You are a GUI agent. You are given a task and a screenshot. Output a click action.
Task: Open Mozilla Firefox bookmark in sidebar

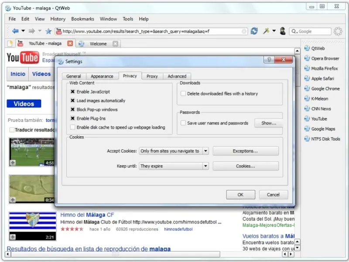point(321,69)
